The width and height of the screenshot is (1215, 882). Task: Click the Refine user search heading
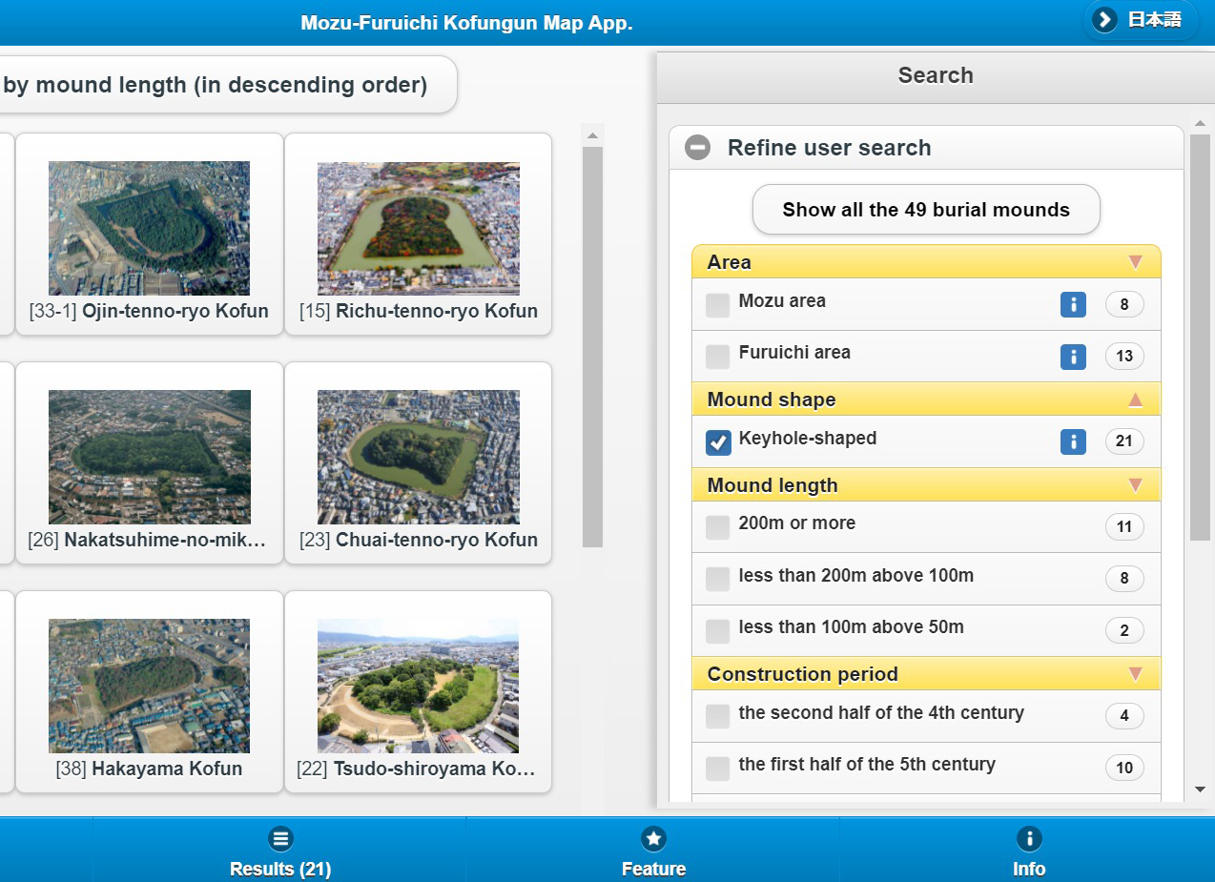829,148
